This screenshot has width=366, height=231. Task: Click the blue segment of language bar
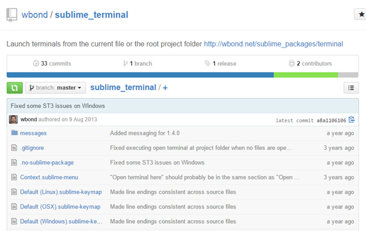point(140,75)
